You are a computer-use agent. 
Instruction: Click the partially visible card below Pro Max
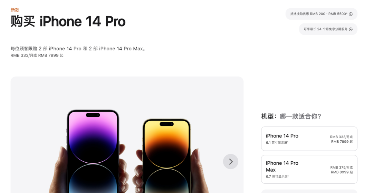click(309, 191)
